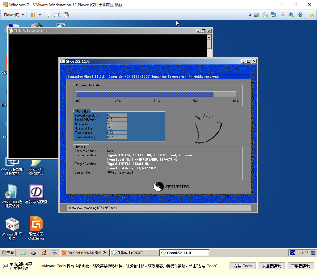Switch to DiskGenius V4.3.0 专业版 taskbar button
Screen dimensions: 317x275
click(x=85, y=253)
